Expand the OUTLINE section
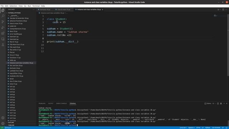229x129 pixels. [11, 123]
